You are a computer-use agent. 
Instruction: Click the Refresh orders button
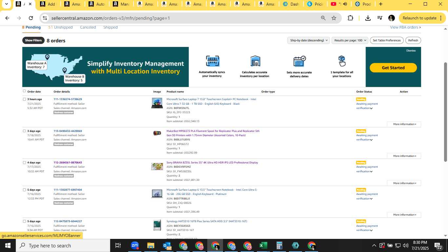(x=413, y=40)
